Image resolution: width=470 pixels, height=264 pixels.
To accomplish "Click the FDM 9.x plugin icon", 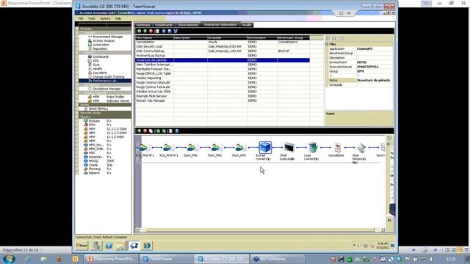I will click(86, 125).
